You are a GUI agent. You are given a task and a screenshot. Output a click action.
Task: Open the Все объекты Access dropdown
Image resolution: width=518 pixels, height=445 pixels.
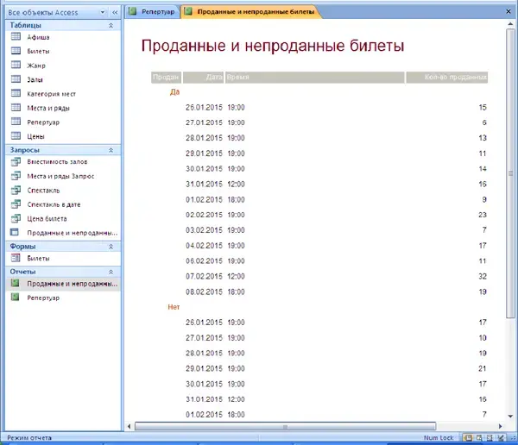tap(104, 12)
